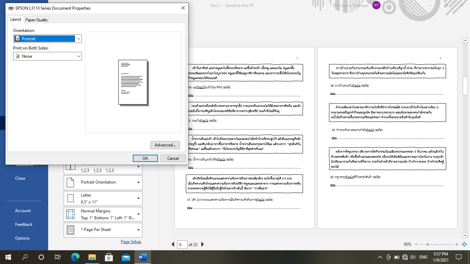Click the volume speaker tray icon

pos(413,257)
